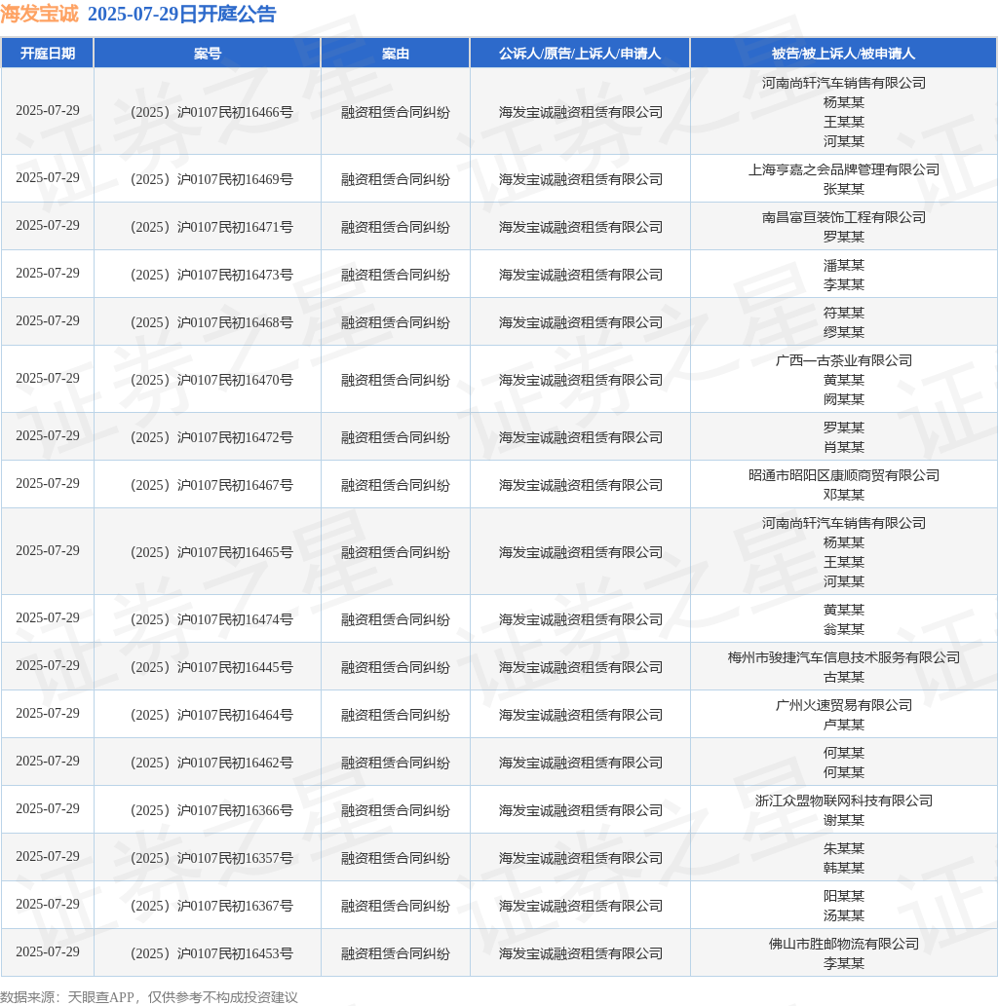This screenshot has height=1006, width=998.
Task: Select defendant 卢某某
Action: pos(843,725)
